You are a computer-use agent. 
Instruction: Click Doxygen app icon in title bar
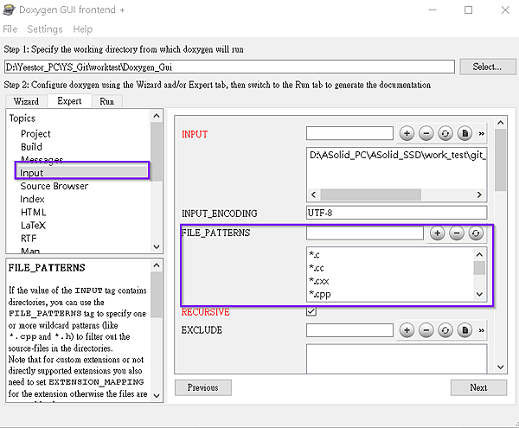(9, 10)
